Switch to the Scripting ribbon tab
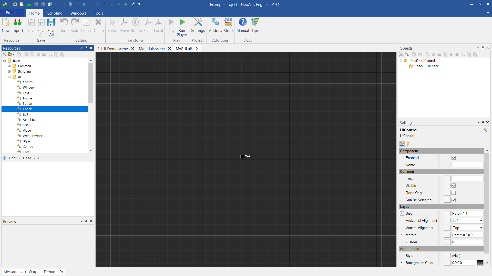This screenshot has height=276, width=492. (x=55, y=13)
